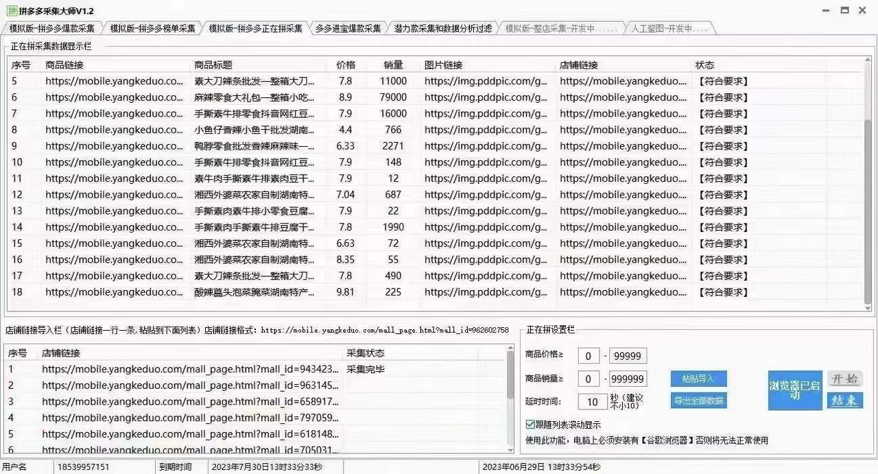Image resolution: width=878 pixels, height=474 pixels.
Task: Sort by the 销量 column header
Action: click(x=394, y=65)
